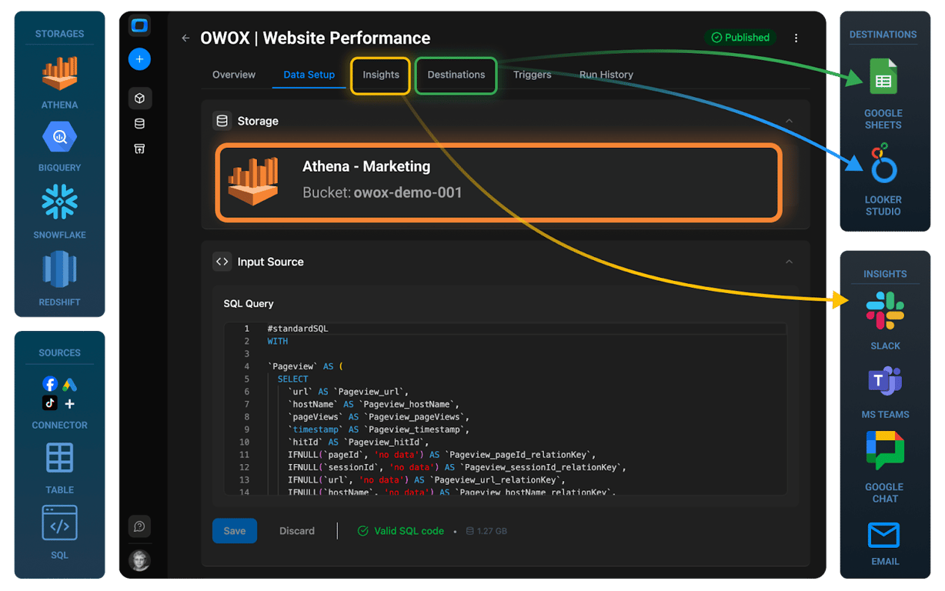
Task: Open the chat help icon in the sidebar
Action: coord(139,526)
